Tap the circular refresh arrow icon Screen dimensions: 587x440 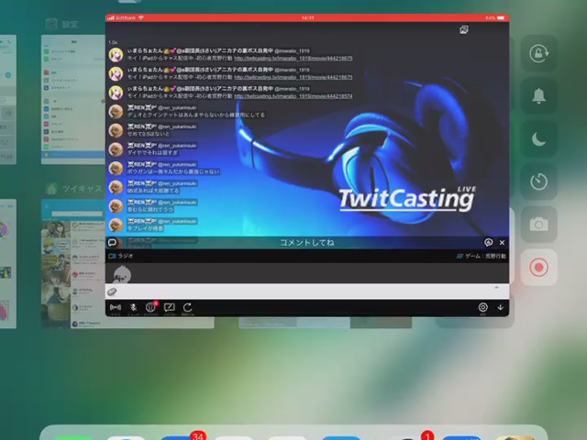tap(187, 308)
